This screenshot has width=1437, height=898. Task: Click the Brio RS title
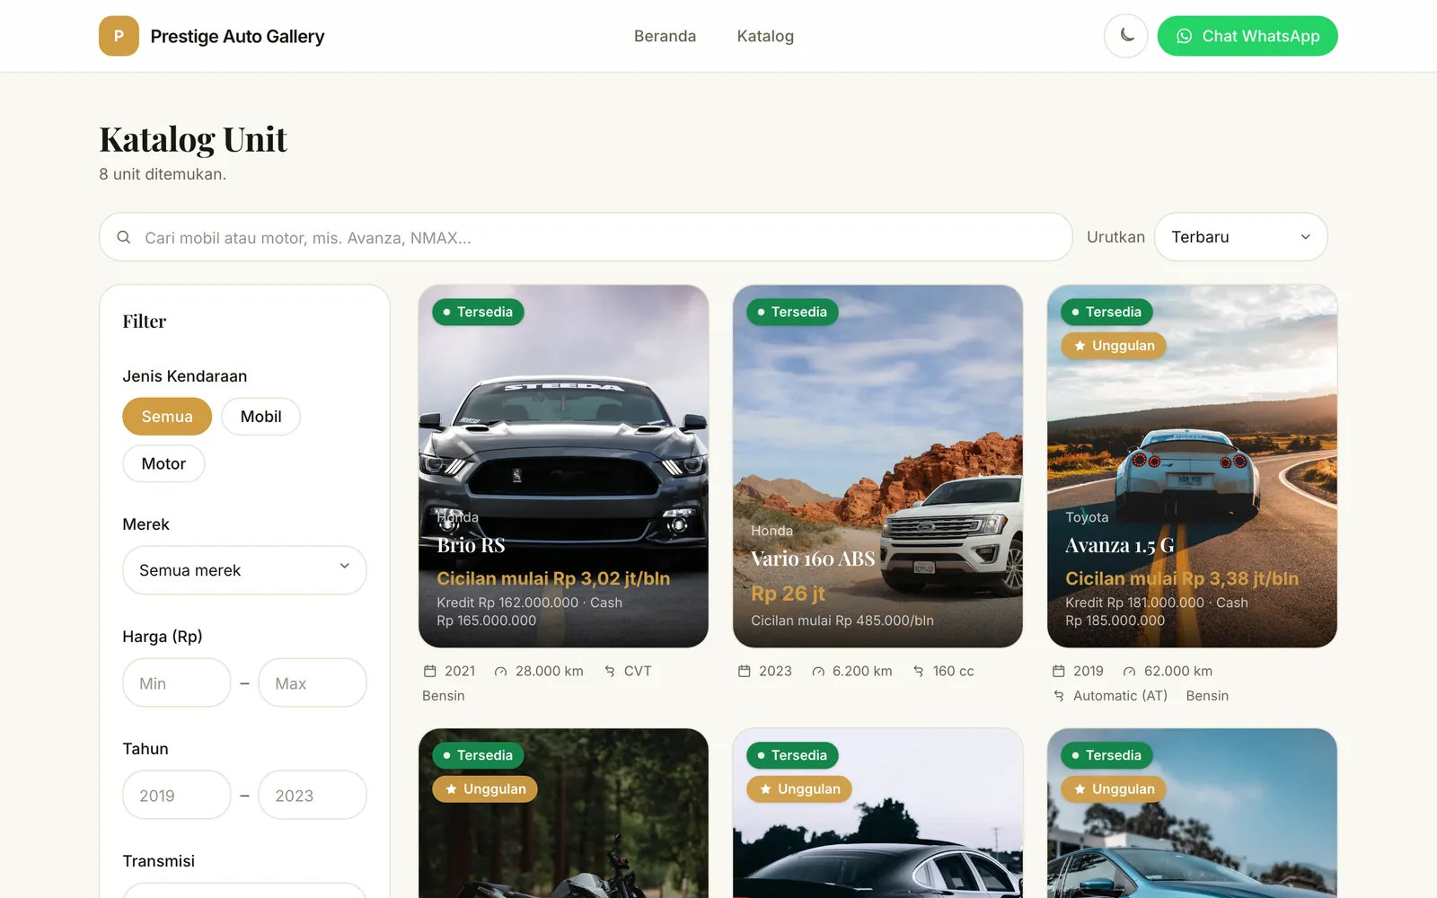pyautogui.click(x=472, y=545)
